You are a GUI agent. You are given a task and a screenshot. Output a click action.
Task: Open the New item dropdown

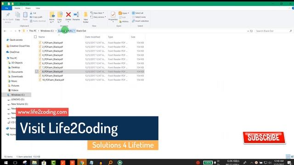click(97, 13)
